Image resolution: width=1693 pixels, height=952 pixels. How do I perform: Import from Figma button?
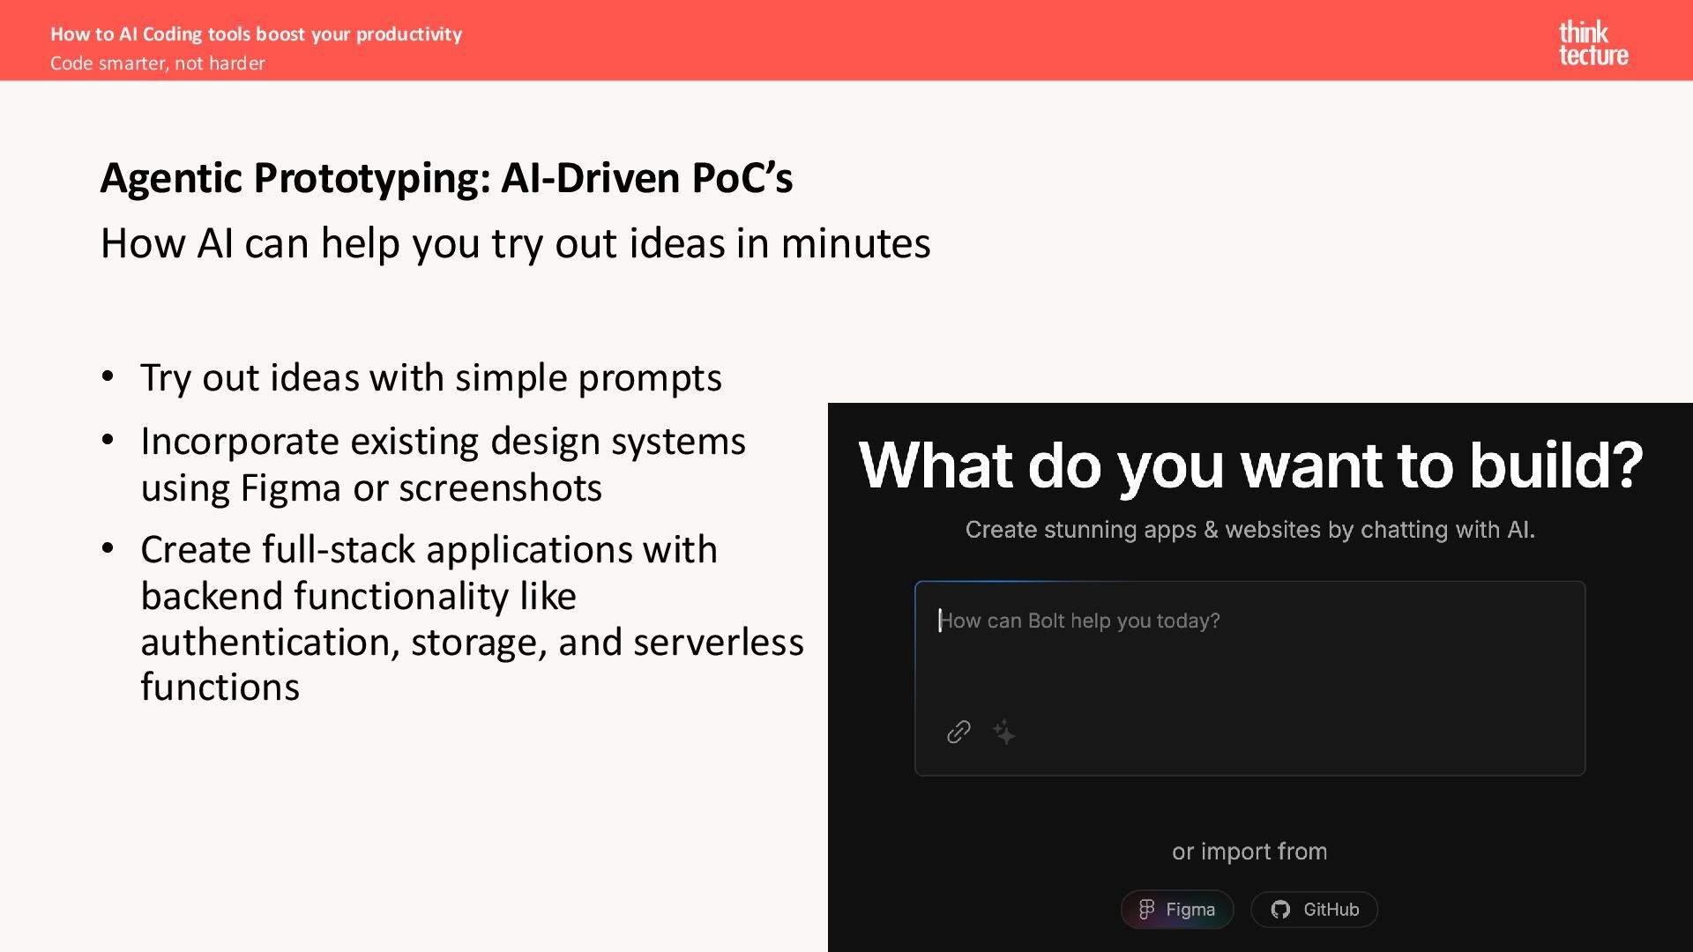[1177, 909]
